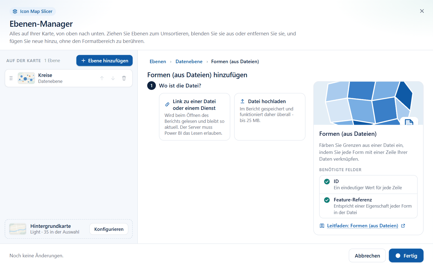Click external link icon after Leitfaden
Screen dimensions: 433x267
pyautogui.click(x=403, y=226)
